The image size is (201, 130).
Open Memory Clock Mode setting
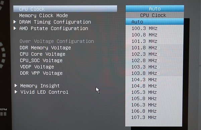[x=44, y=15]
